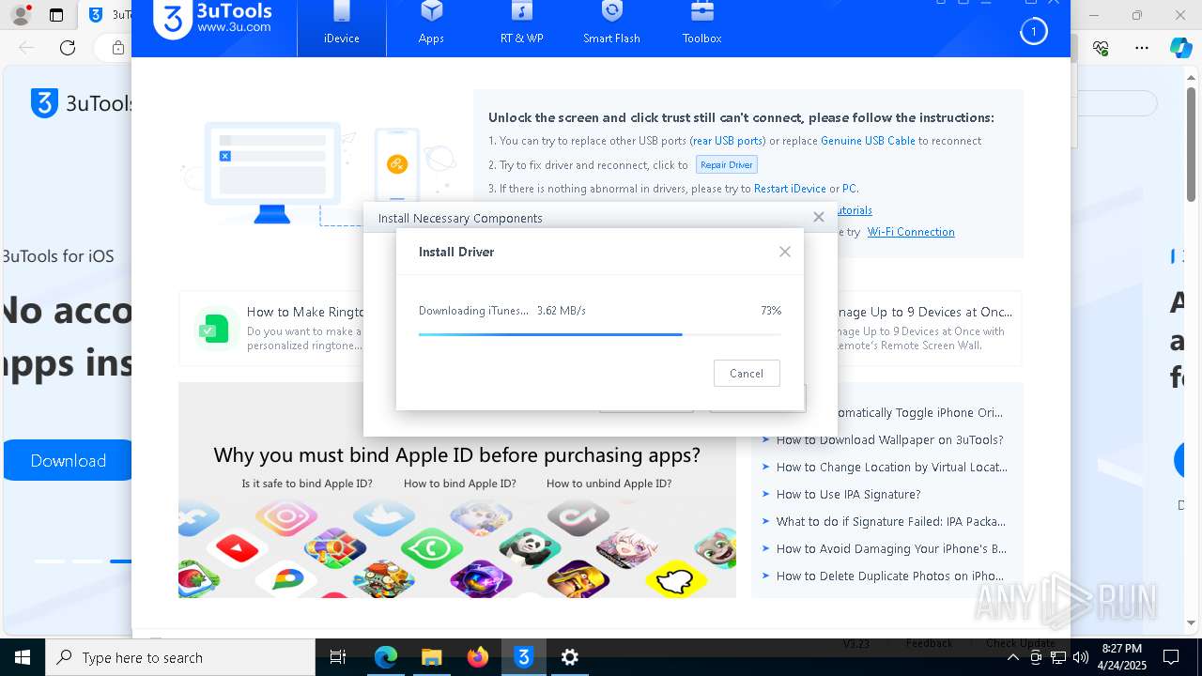1202x676 pixels.
Task: Open Task View on taskbar
Action: pyautogui.click(x=338, y=657)
